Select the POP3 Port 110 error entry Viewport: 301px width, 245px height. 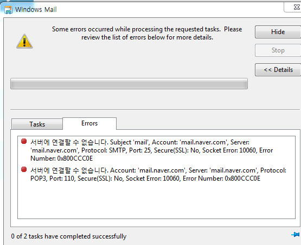pyautogui.click(x=158, y=174)
